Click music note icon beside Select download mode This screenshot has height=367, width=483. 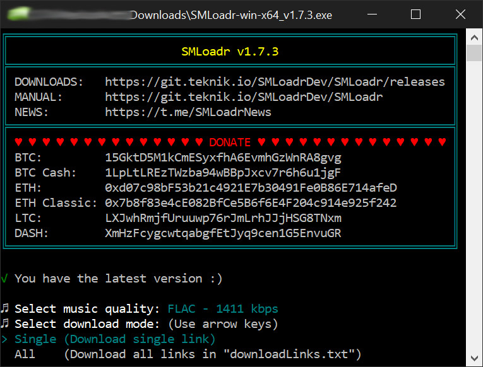click(x=4, y=323)
